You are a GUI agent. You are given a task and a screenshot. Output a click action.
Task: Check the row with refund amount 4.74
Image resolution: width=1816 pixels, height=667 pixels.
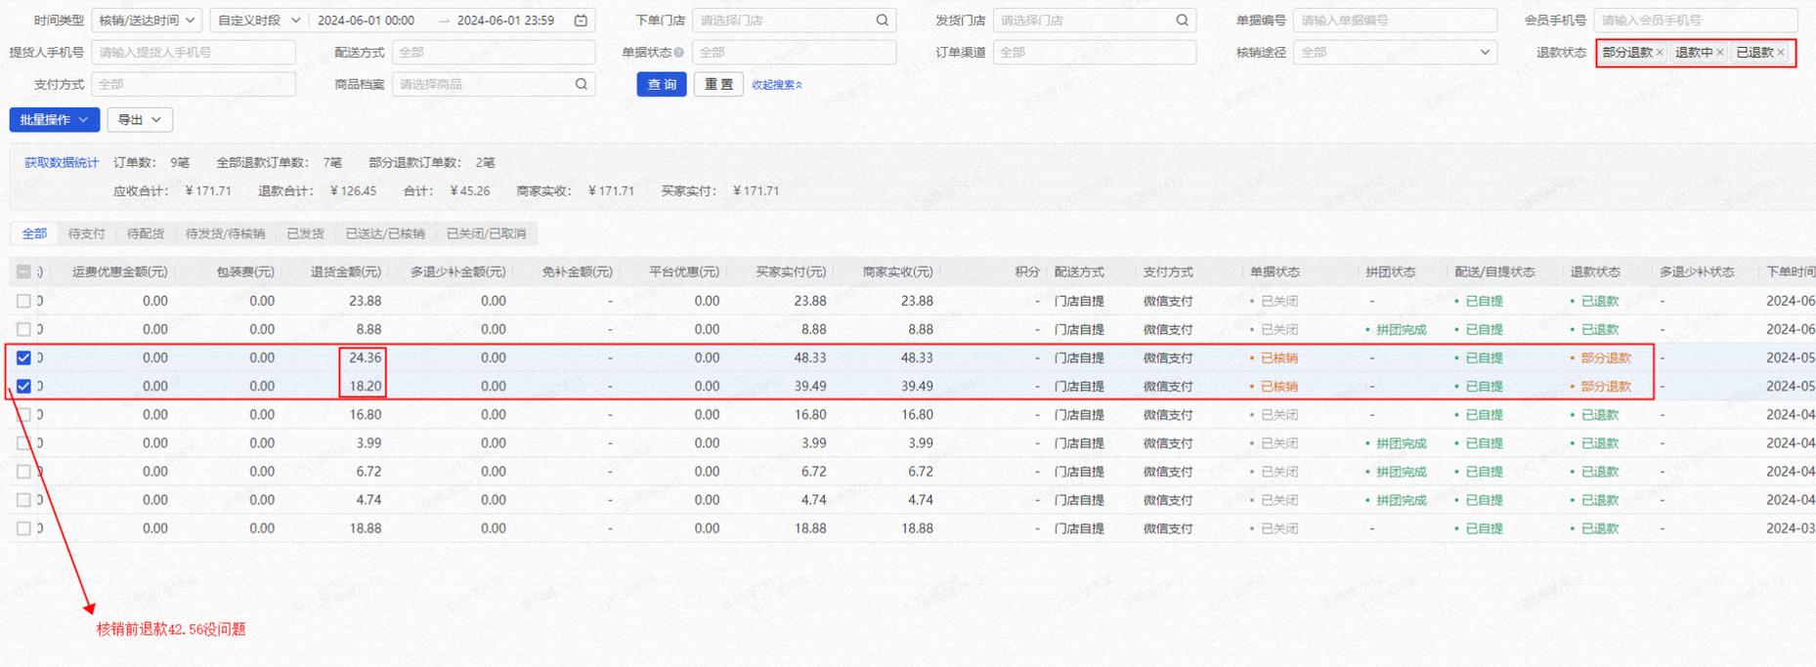23,500
